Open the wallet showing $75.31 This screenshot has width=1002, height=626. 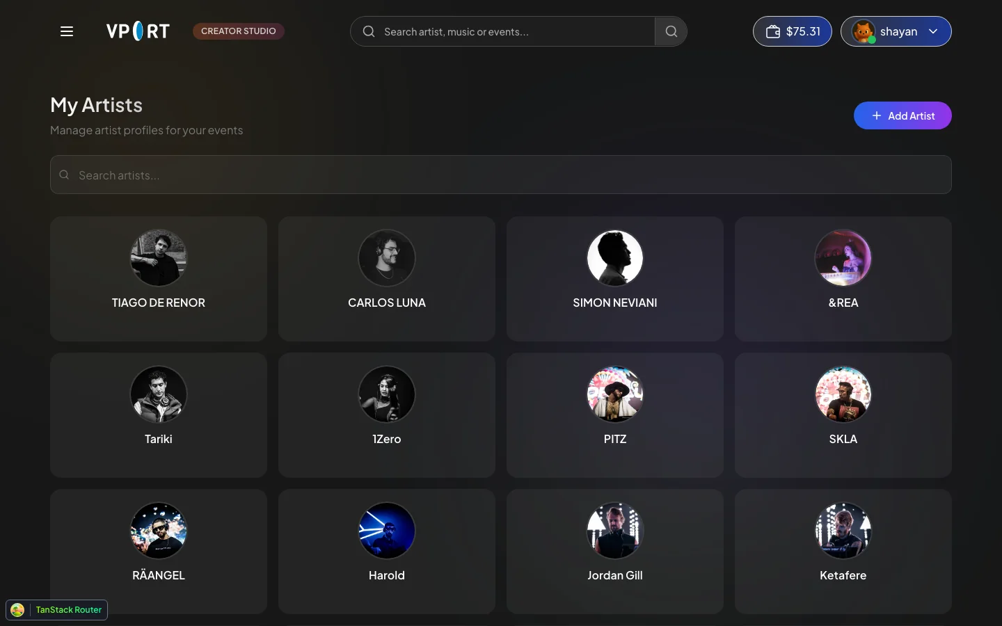793,31
